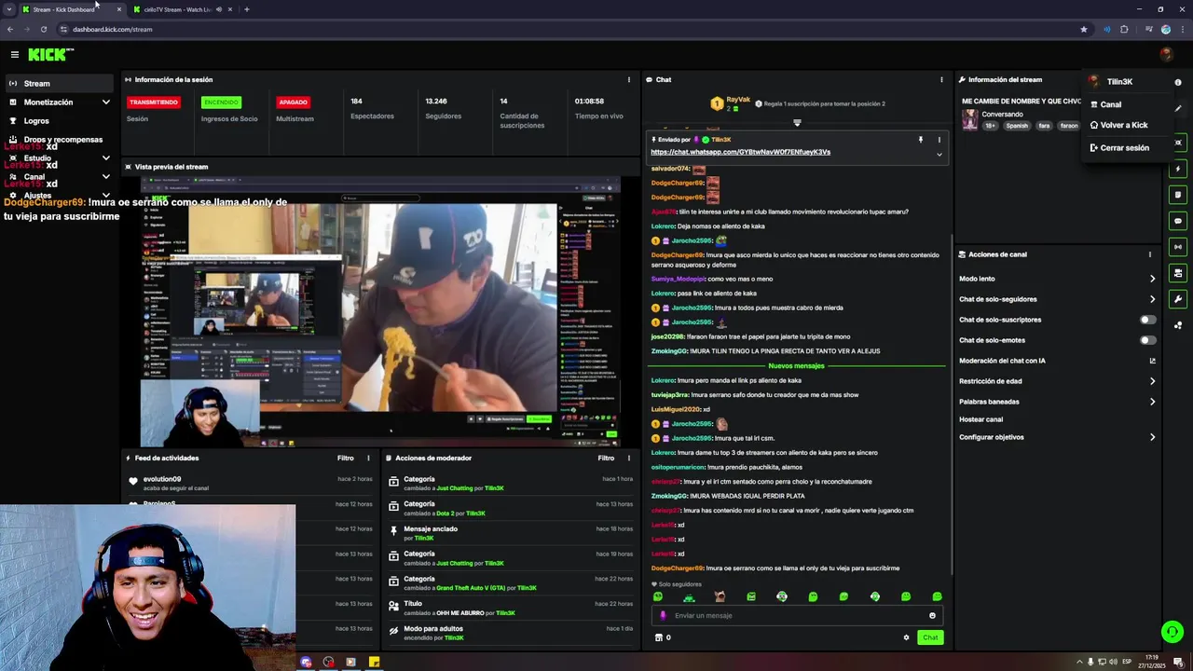
Task: Open the Acciones de moderador options menu
Action: 628,458
